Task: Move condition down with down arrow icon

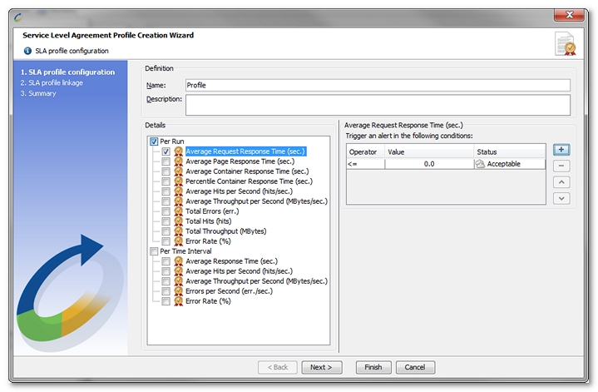Action: 561,198
